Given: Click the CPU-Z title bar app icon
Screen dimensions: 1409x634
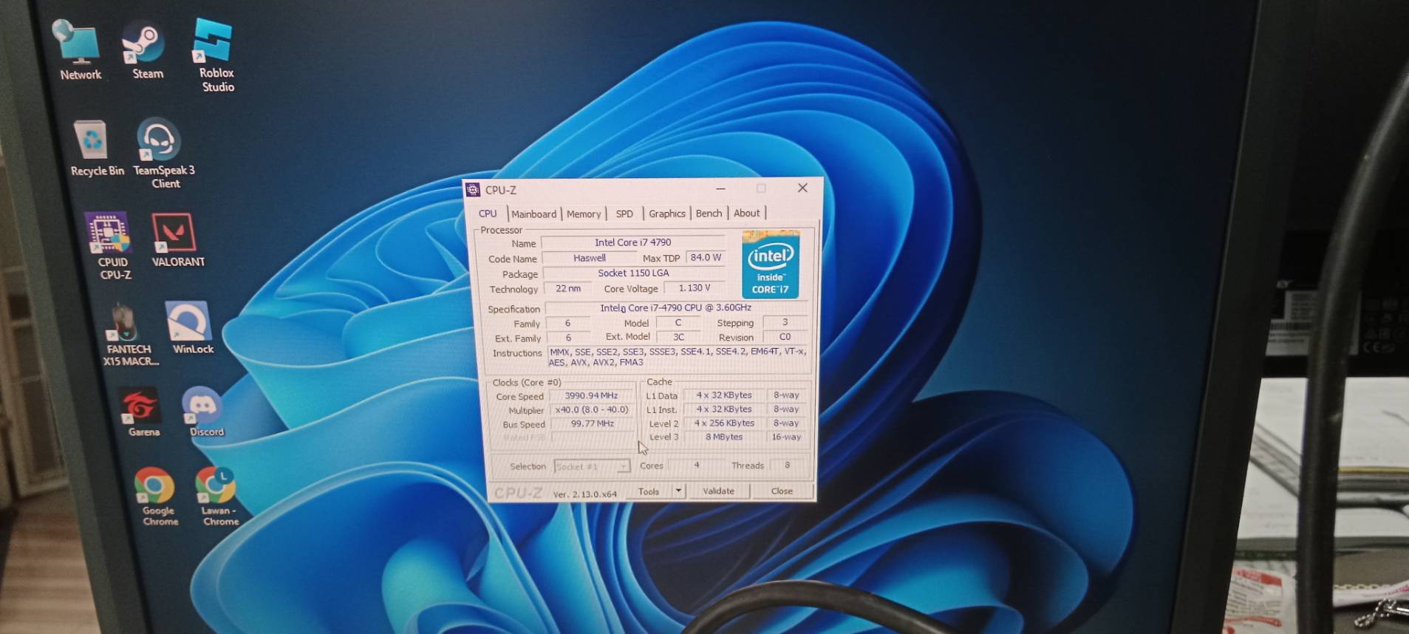Looking at the screenshot, I should click(473, 190).
